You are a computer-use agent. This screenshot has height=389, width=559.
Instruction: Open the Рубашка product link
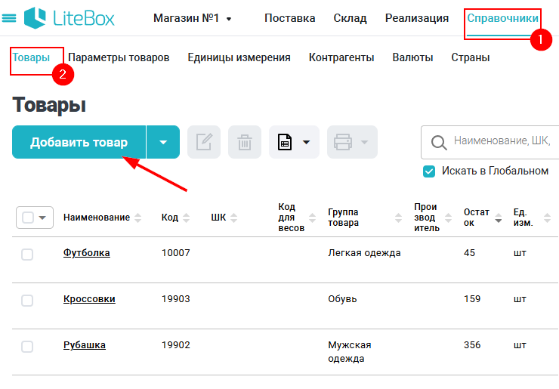coord(85,345)
